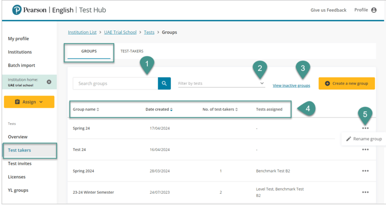Viewport: 386px width, 207px height.
Task: Switch to the Test-Takers tab
Action: [x=132, y=51]
